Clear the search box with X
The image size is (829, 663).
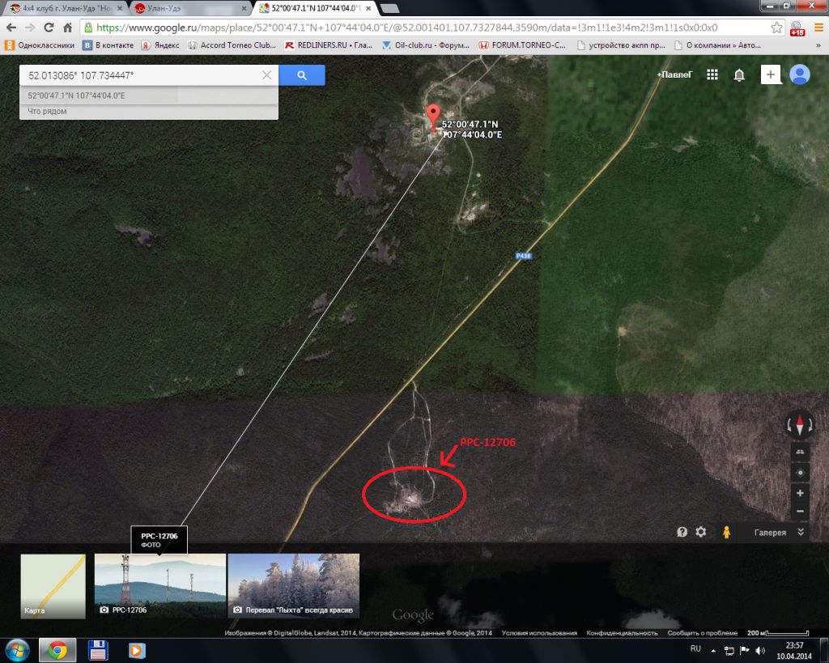point(266,75)
